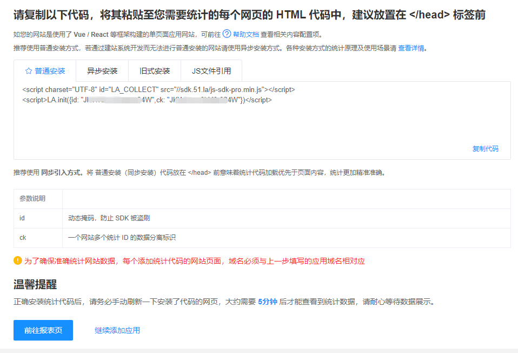Open the 帮助文档 link
The width and height of the screenshot is (518, 353).
(246, 35)
